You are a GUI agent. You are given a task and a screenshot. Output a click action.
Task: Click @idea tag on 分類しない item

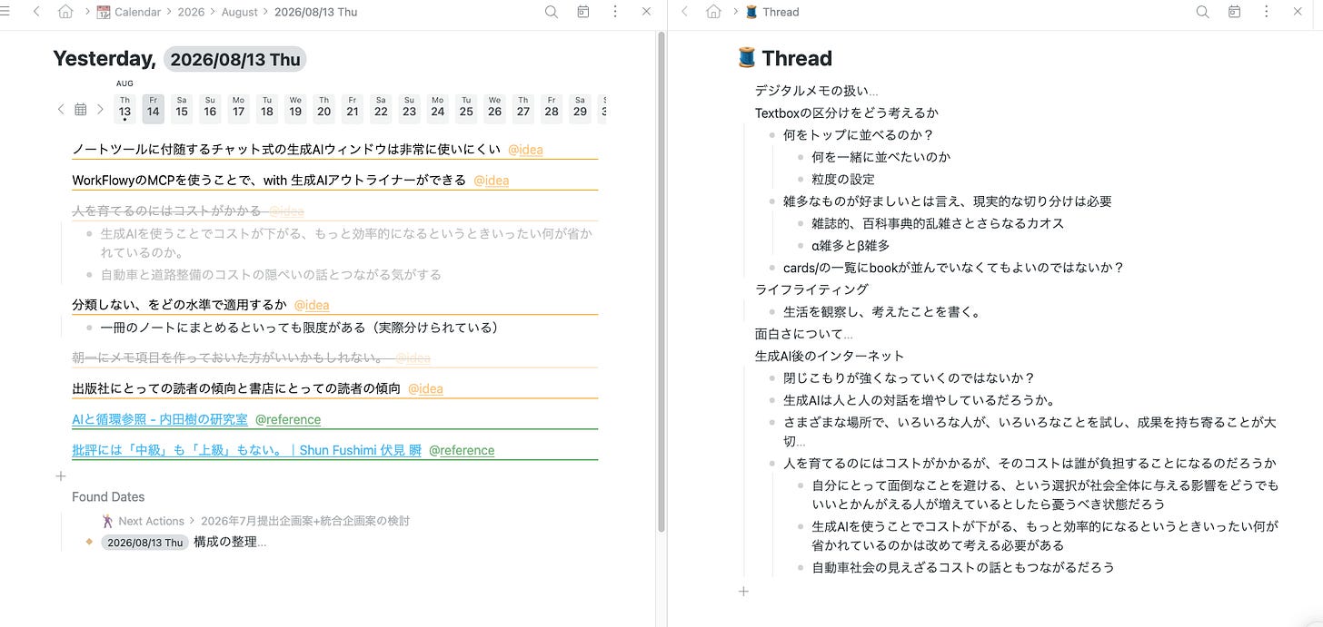[312, 305]
